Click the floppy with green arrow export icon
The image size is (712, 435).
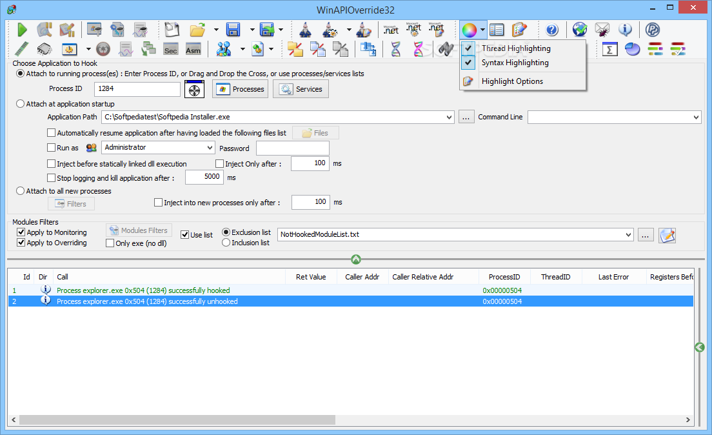click(268, 30)
